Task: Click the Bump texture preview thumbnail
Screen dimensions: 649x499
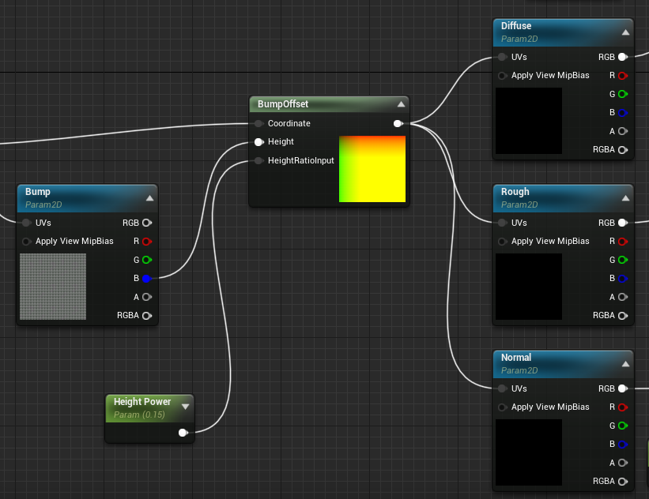Action: point(53,287)
